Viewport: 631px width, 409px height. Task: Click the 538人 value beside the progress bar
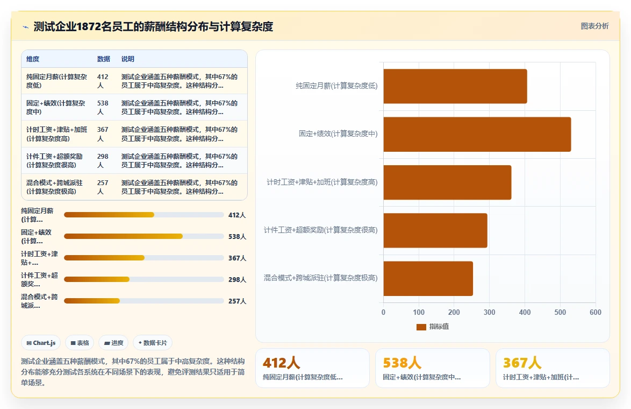pos(237,237)
